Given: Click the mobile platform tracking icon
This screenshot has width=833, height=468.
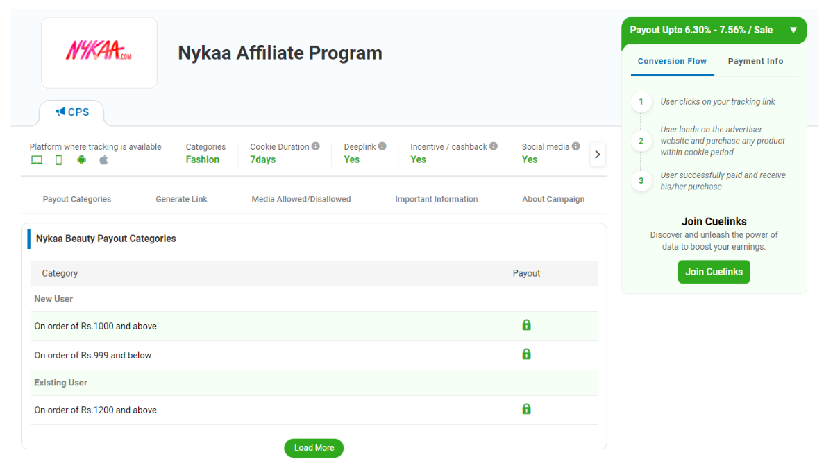Looking at the screenshot, I should [x=58, y=159].
